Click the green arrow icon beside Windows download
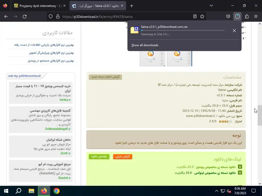The width and height of the screenshot is (262, 196). pyautogui.click(x=240, y=167)
